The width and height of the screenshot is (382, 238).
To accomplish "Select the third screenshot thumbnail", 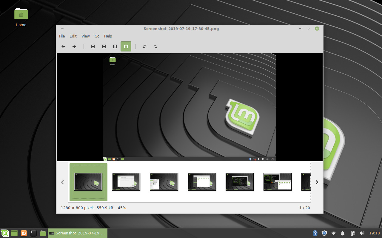I will pyautogui.click(x=164, y=182).
